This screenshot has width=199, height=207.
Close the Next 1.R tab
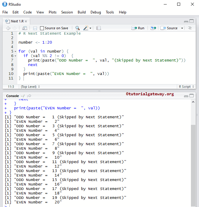[x=26, y=21]
